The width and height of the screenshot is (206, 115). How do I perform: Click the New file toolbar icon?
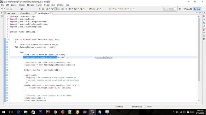[2, 9]
